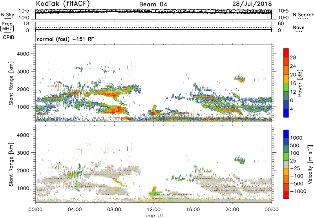The height and width of the screenshot is (218, 314).
Task: Click the gray segment of Velocity colorbar
Action: (286, 164)
